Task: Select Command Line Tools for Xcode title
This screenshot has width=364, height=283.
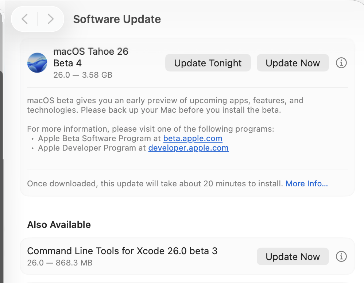Action: click(122, 251)
